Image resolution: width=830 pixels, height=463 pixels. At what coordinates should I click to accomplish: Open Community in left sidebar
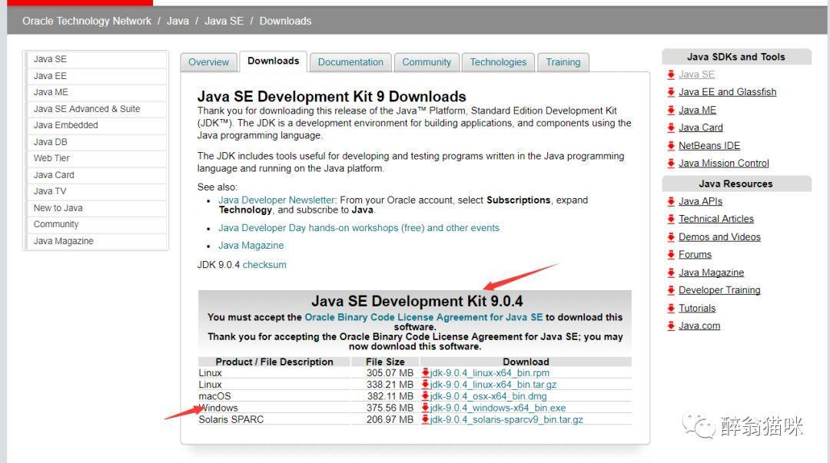pyautogui.click(x=97, y=224)
